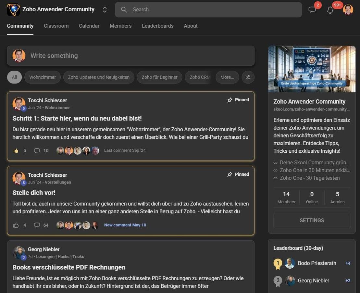Like the 'Schritt 1: Starte hier' post
This screenshot has width=360, height=293.
(16, 151)
